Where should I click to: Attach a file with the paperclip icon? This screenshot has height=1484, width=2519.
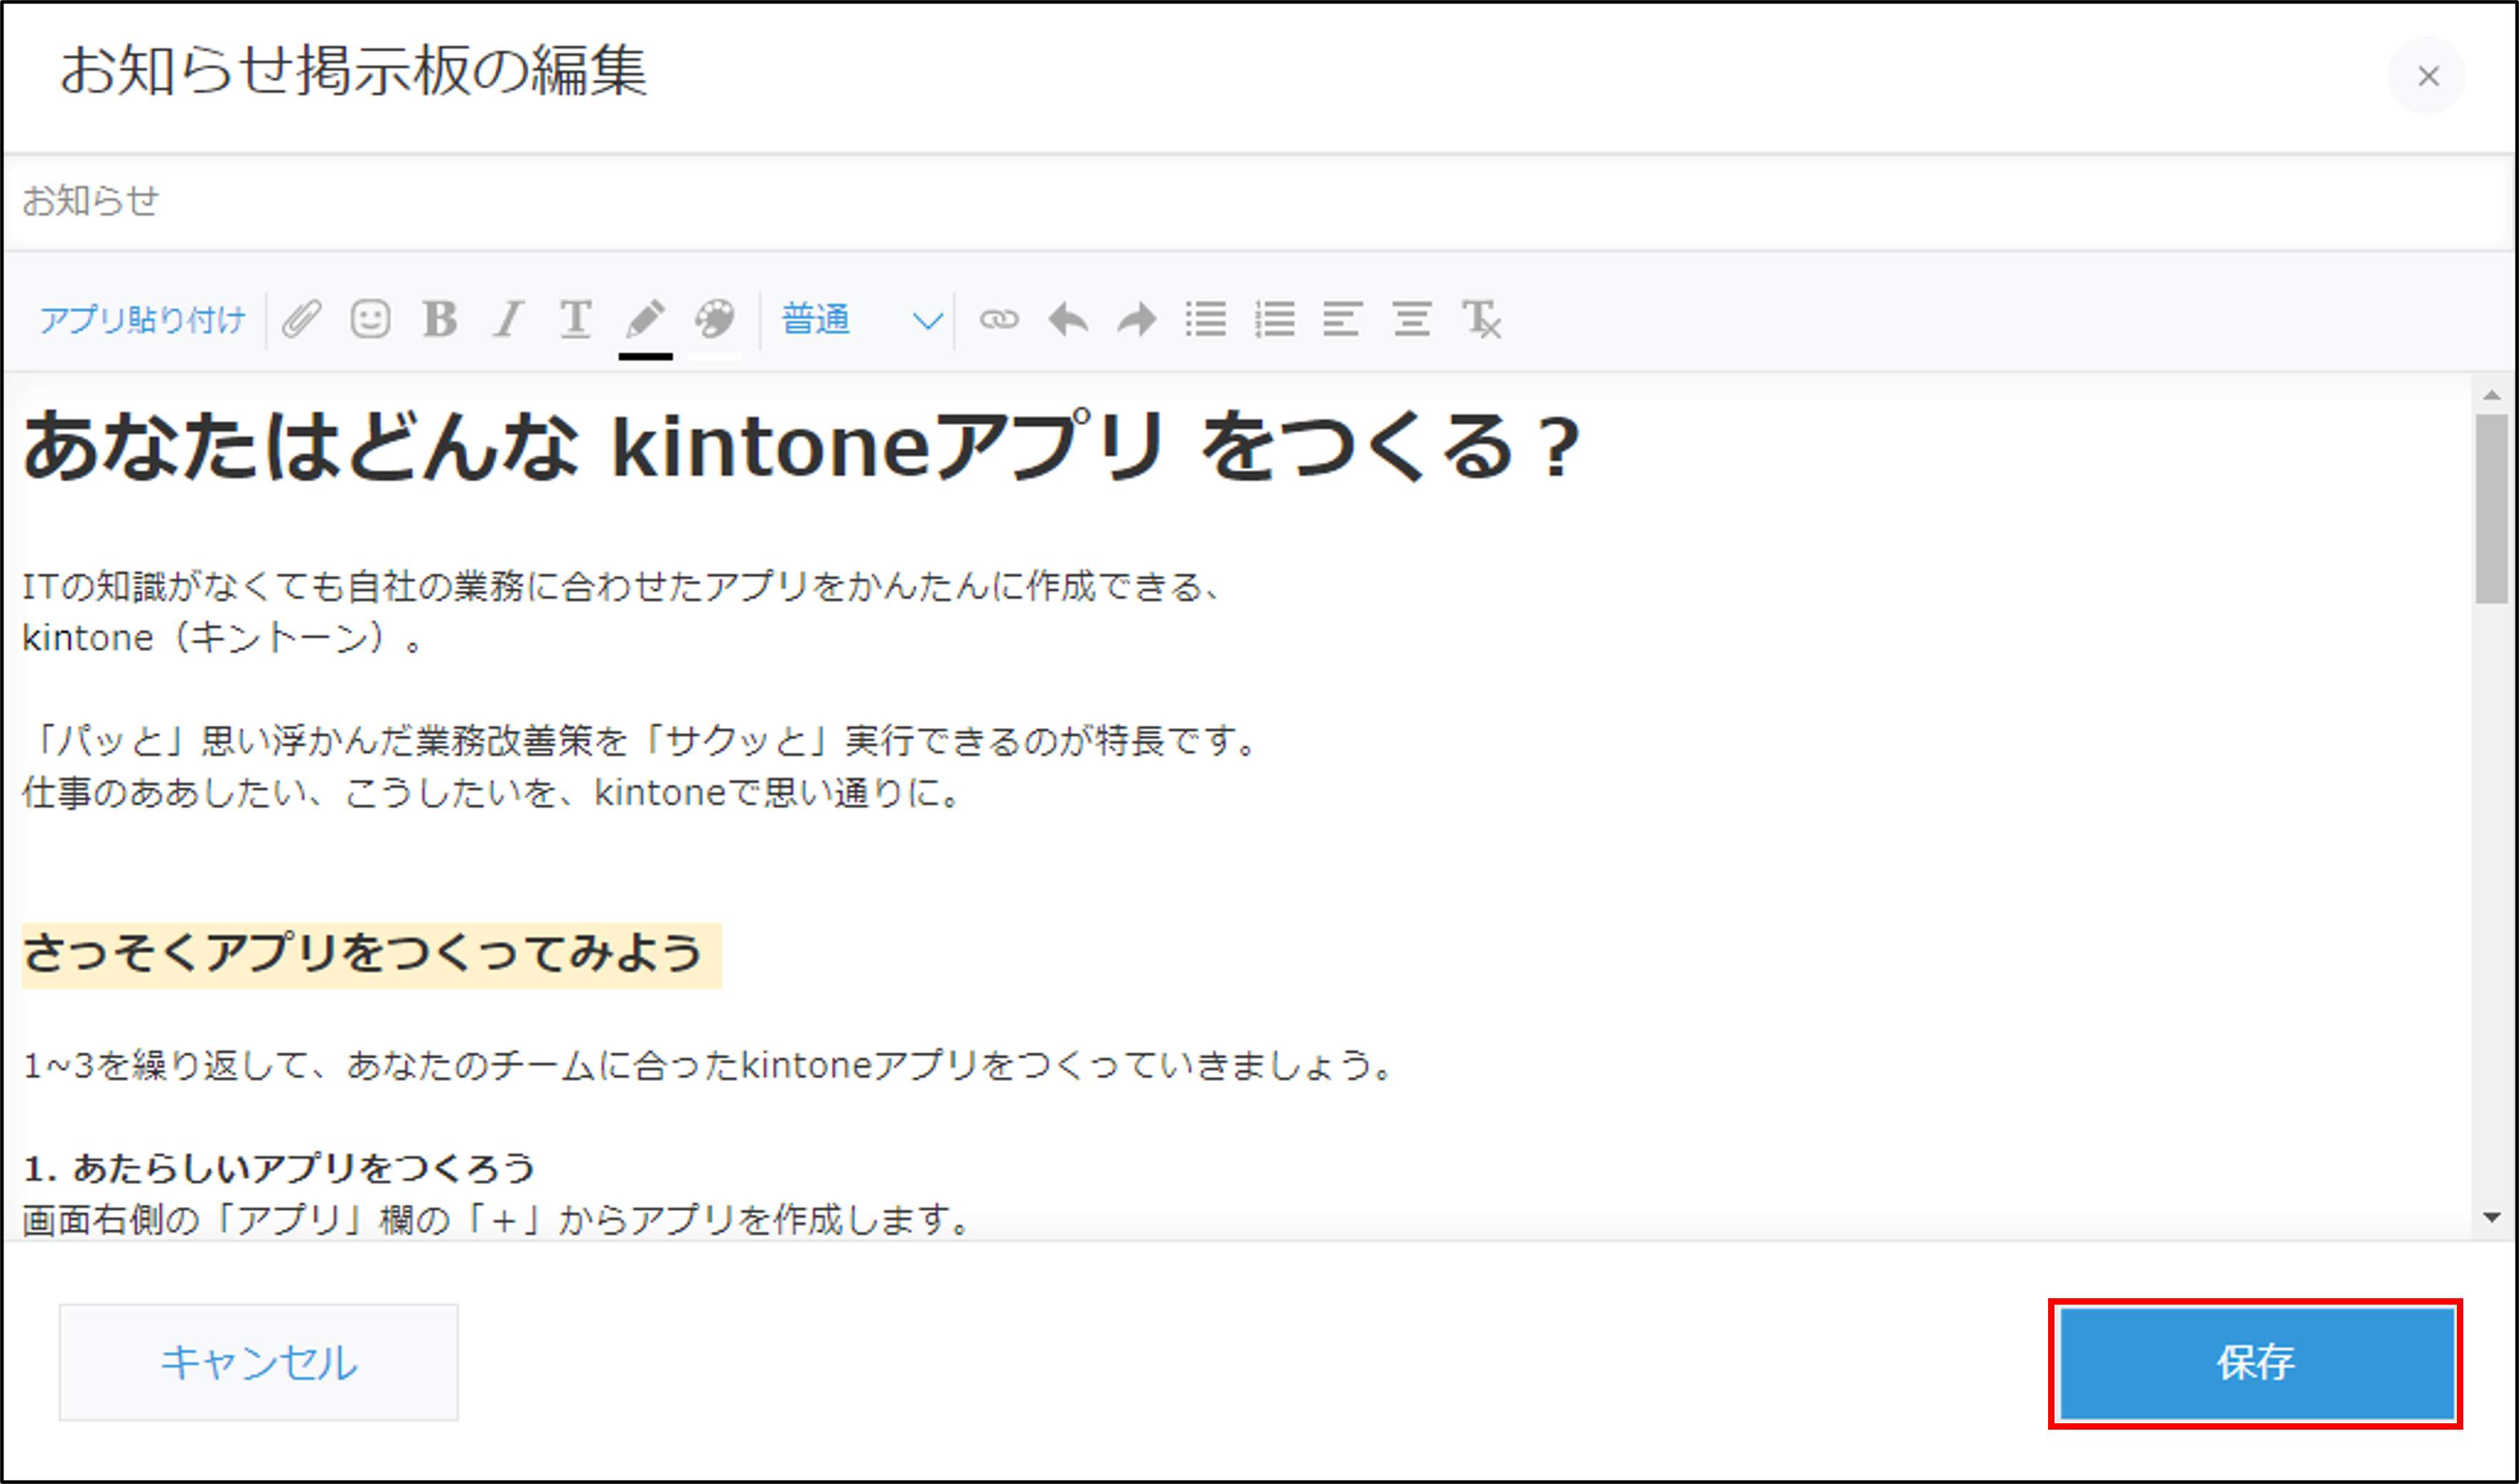[x=302, y=320]
